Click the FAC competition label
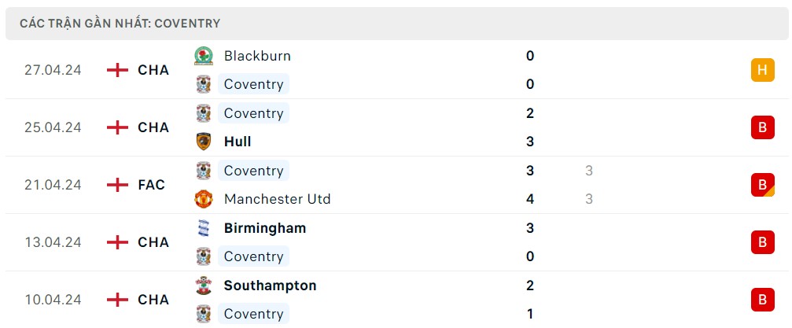 coord(152,185)
